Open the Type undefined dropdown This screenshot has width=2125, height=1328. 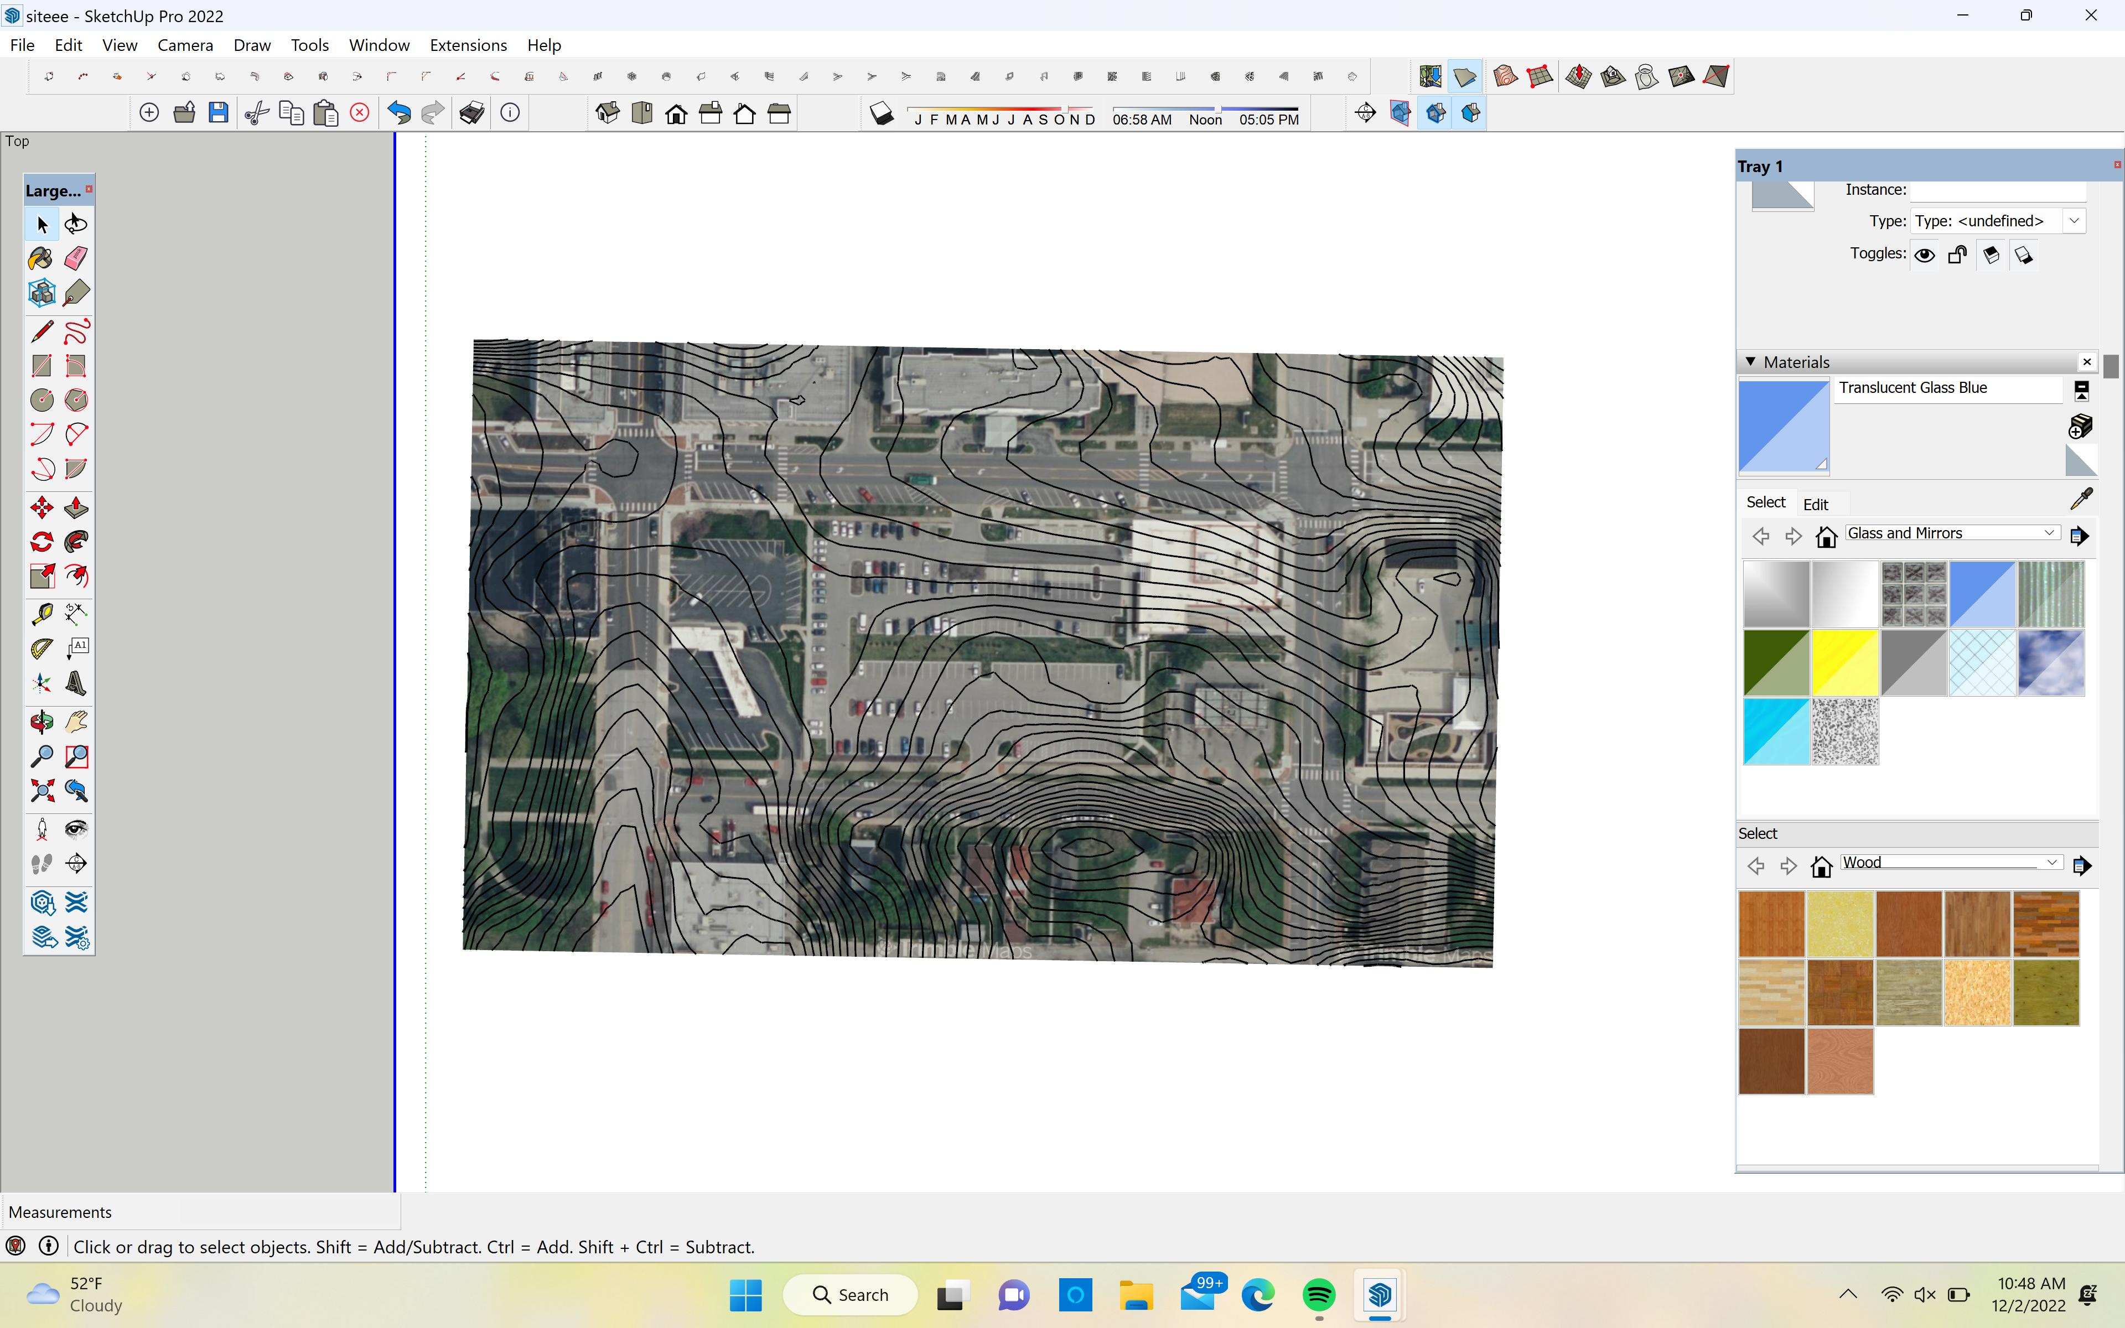tap(2074, 221)
